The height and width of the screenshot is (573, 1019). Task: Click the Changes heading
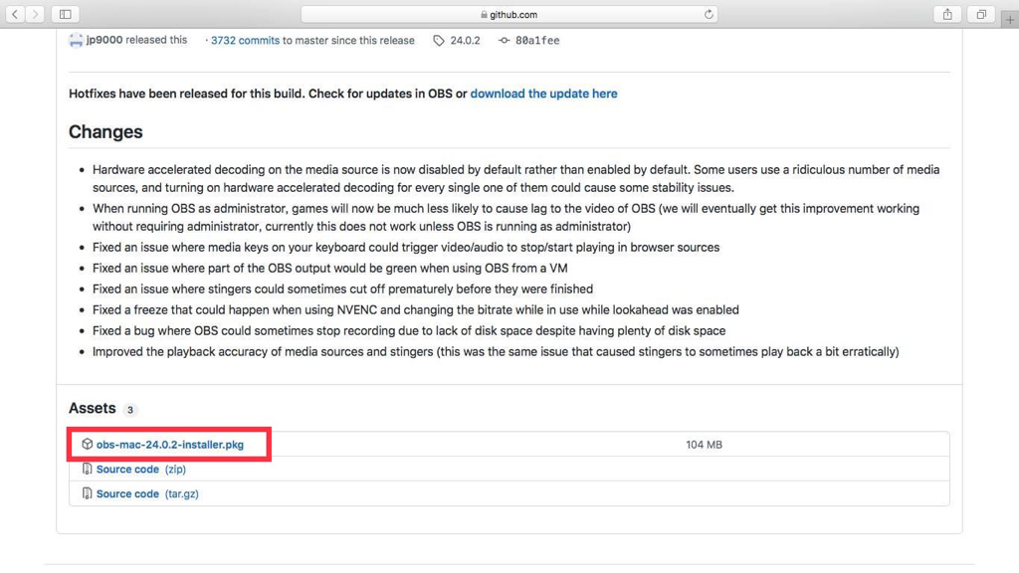coord(105,132)
